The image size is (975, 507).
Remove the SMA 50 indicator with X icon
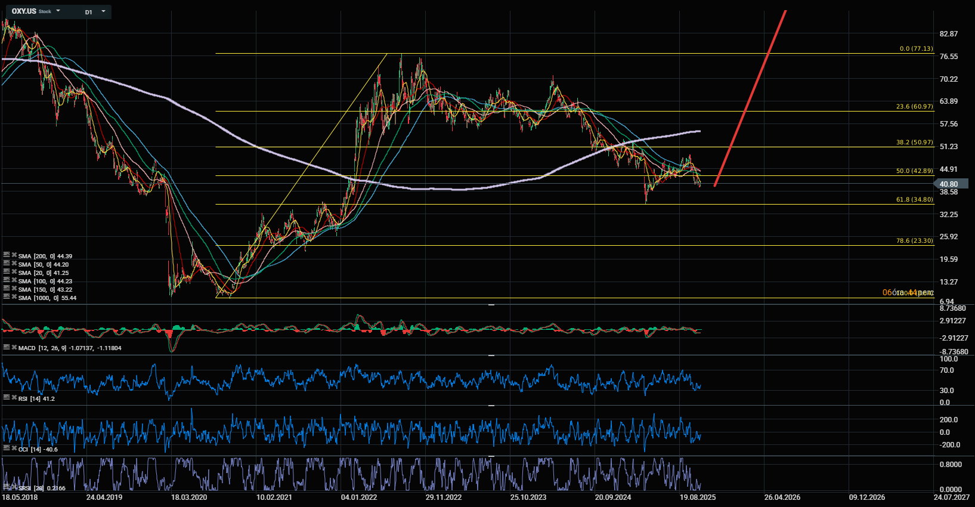(14, 263)
